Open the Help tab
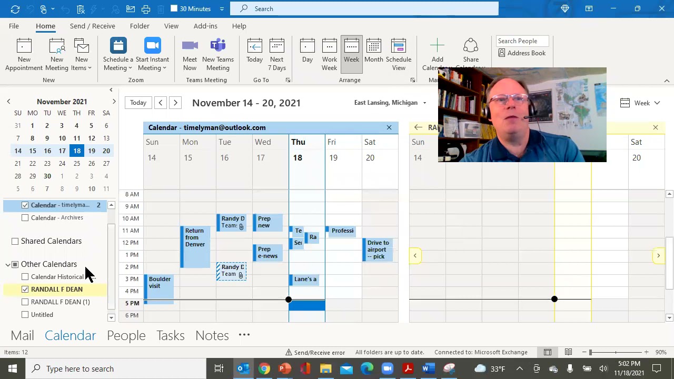Viewport: 674px width, 379px height. pyautogui.click(x=239, y=26)
